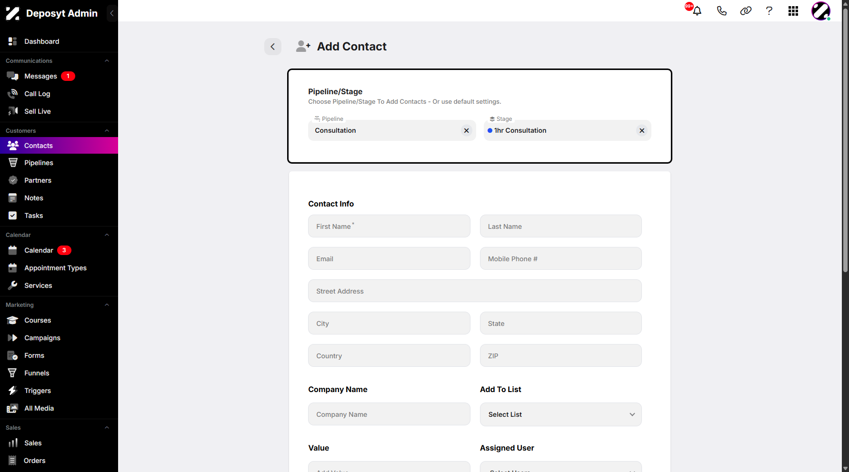Viewport: 849px width, 472px height.
Task: Click the Services wrench icon in sidebar
Action: pos(13,285)
